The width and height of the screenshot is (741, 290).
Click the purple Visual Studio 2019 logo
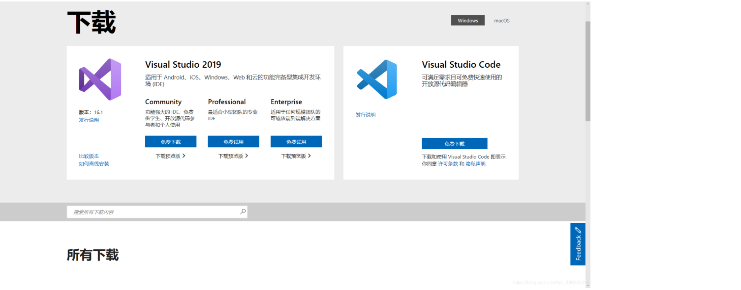pos(100,79)
